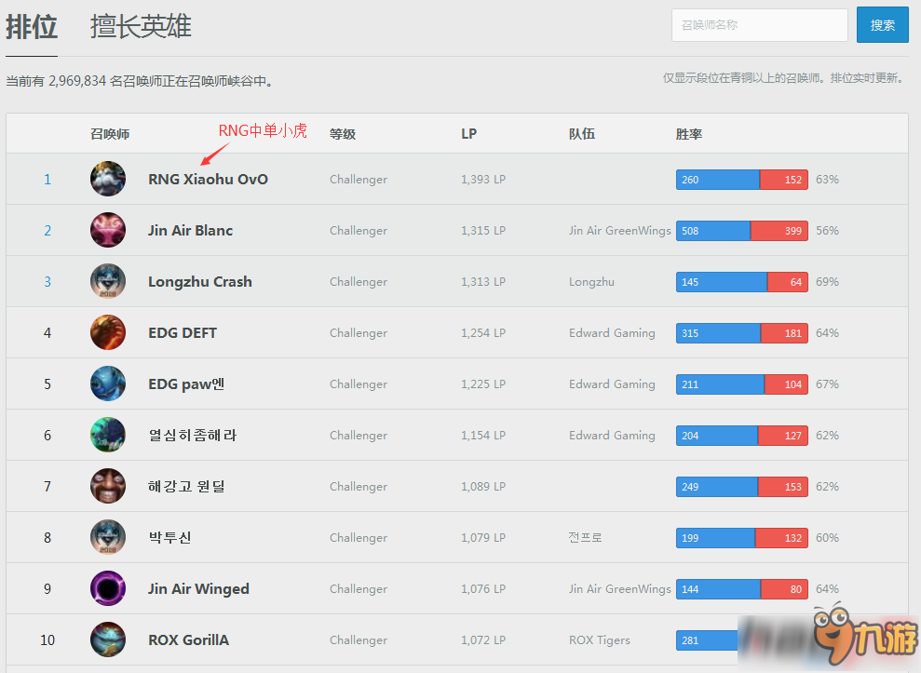Open EDG DEFT's avatar icon
The width and height of the screenshot is (921, 673).
(108, 331)
